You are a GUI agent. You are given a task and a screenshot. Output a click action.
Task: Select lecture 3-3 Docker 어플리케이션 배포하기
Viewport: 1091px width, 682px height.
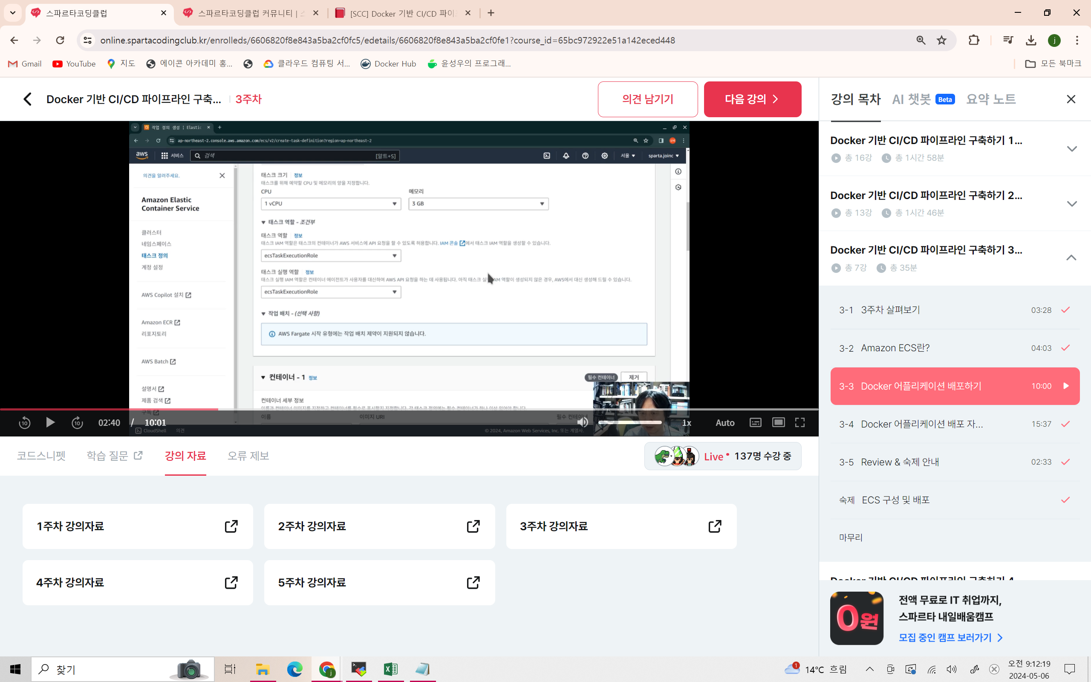pyautogui.click(x=955, y=386)
